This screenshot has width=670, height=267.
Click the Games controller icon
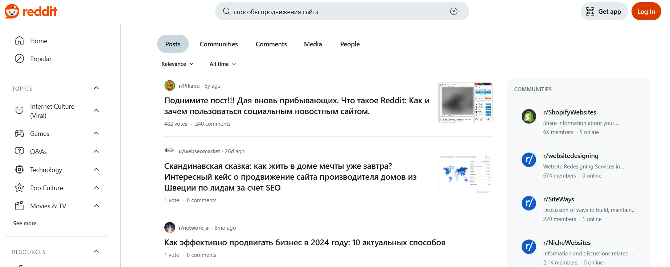click(19, 133)
